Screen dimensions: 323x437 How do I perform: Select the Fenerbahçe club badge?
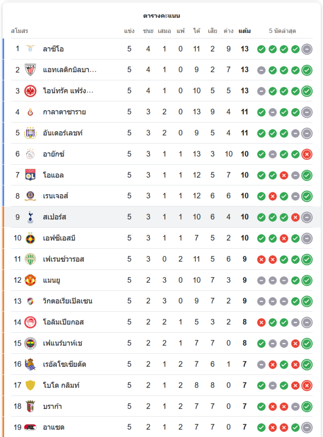coord(31,343)
